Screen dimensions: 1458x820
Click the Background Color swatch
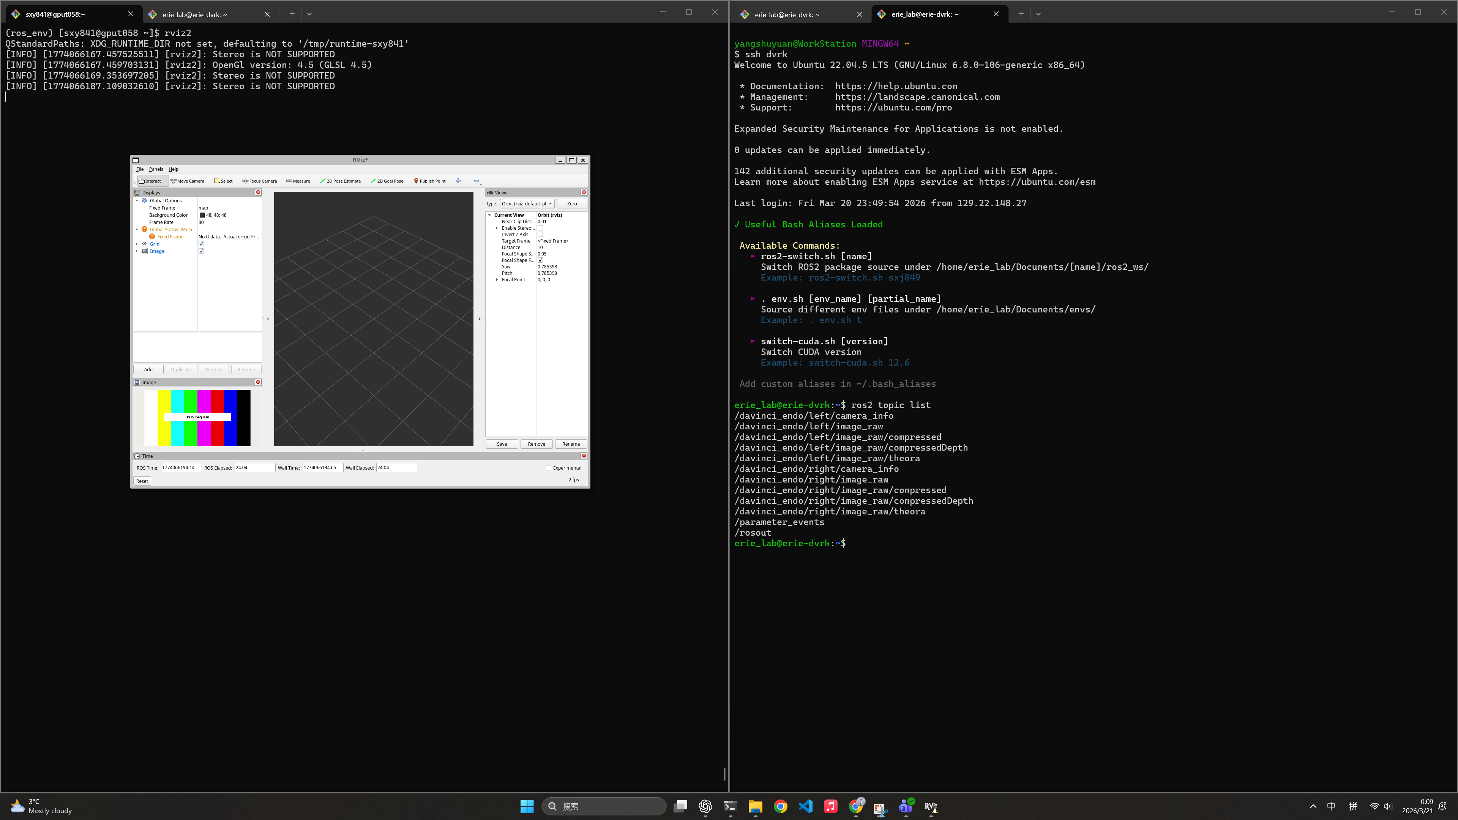coord(202,215)
